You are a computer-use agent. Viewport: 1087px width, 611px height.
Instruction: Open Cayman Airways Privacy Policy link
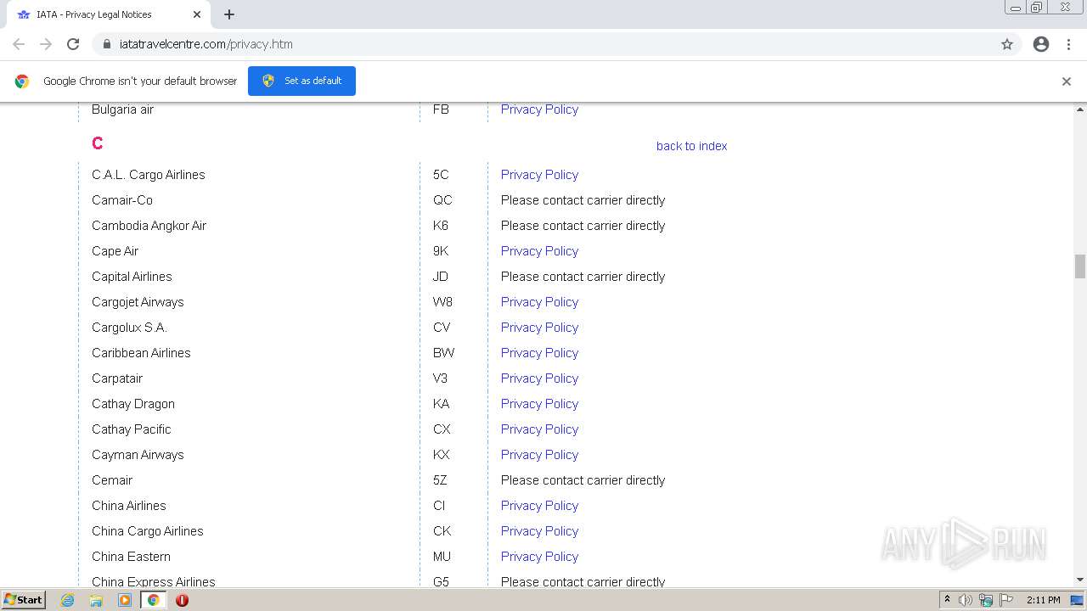pos(539,455)
